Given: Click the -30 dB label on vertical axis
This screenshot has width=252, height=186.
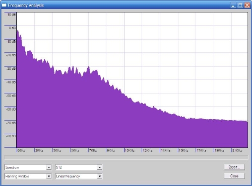Looking at the screenshot, I should click(x=11, y=68).
